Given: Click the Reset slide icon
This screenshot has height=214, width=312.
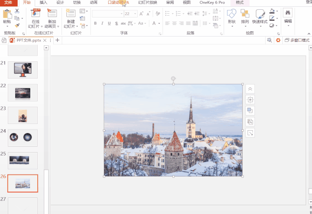Looking at the screenshot, I should point(83,19).
